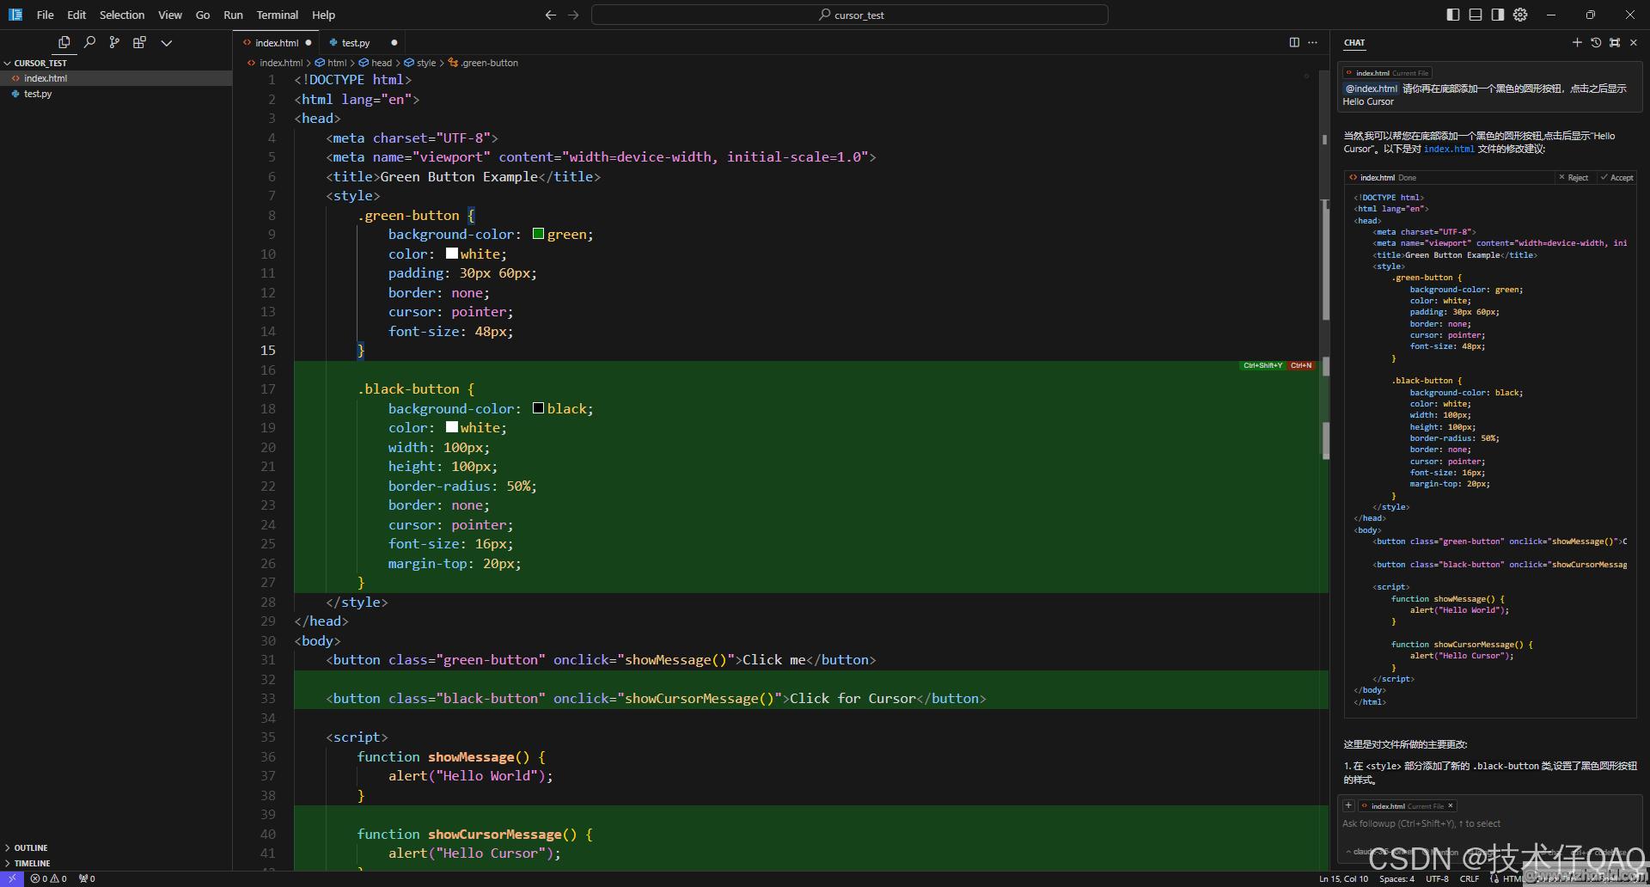Open the Source Control view icon
The image size is (1650, 887).
click(x=114, y=42)
